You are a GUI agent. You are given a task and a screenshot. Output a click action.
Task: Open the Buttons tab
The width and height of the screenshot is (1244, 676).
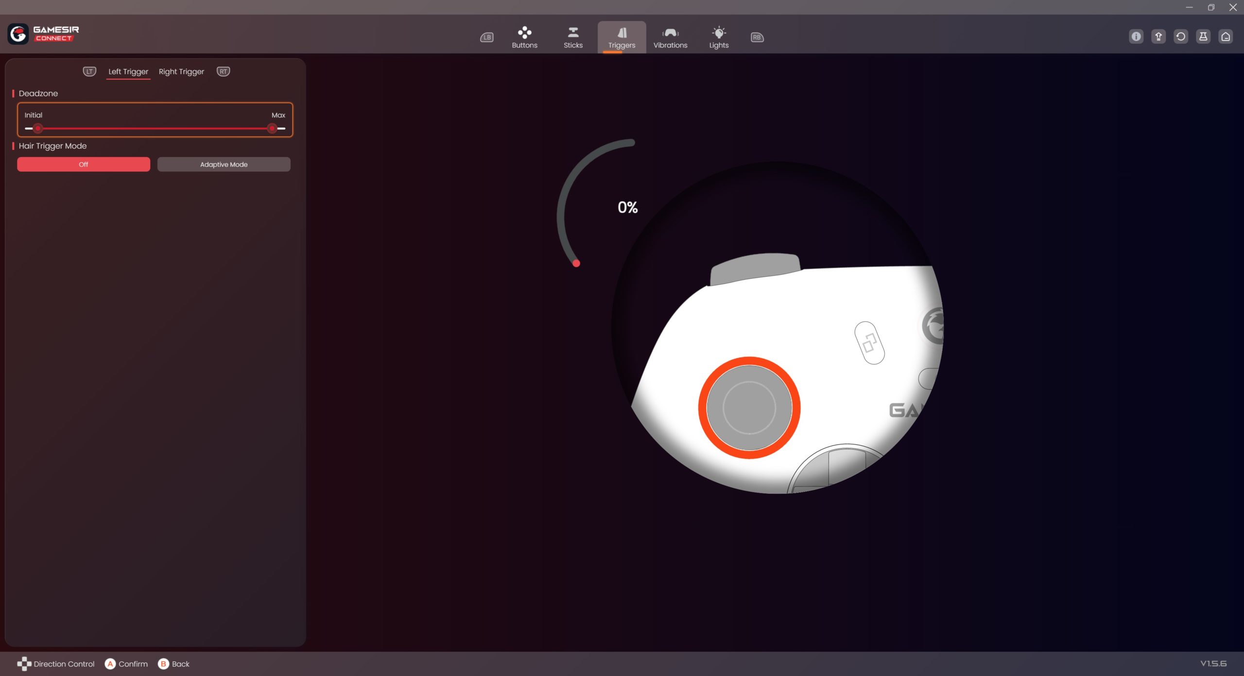(x=524, y=37)
